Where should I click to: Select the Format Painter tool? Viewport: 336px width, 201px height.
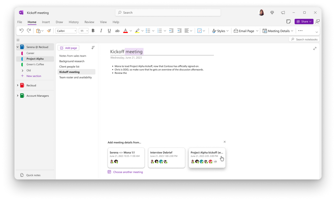coord(48,31)
